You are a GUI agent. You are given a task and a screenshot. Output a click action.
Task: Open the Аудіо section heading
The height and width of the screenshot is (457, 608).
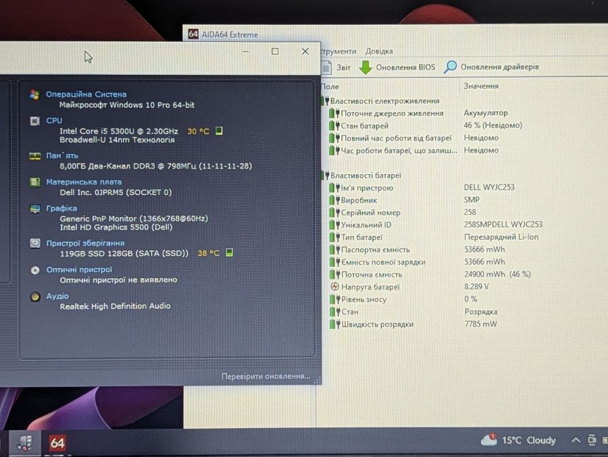pyautogui.click(x=57, y=296)
